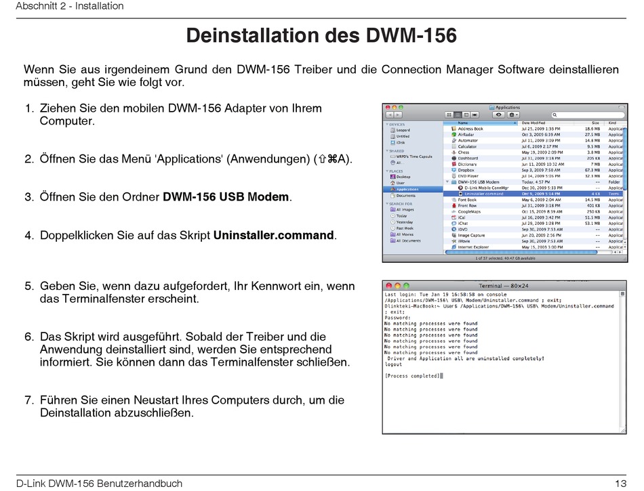This screenshot has height=491, width=644.
Task: Select the Yesterday search in sidebar
Action: (402, 222)
